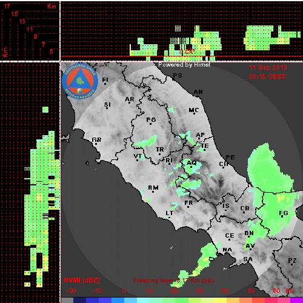Click the PE city label on map
303x303 pixels.
tap(230, 157)
